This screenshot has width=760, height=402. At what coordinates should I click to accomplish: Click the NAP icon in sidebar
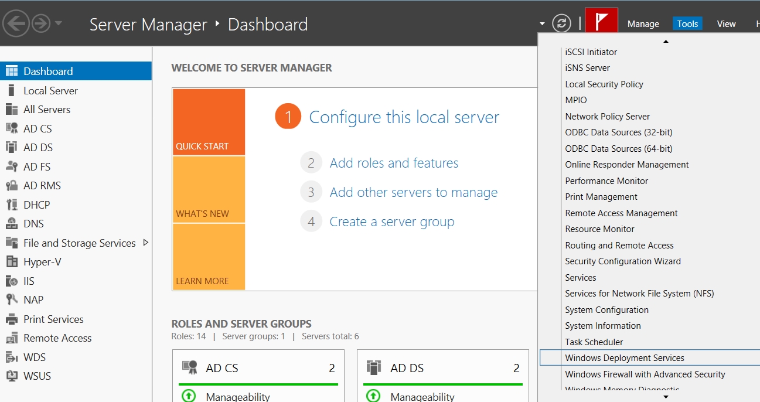point(12,299)
